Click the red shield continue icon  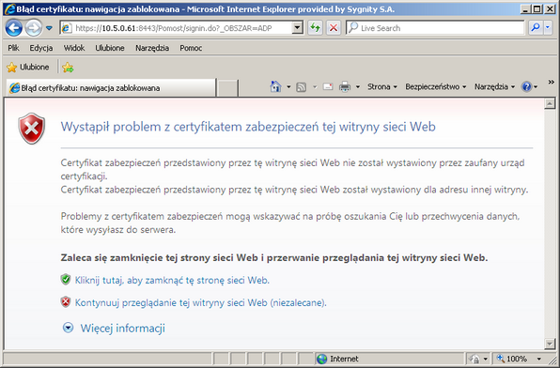66,302
